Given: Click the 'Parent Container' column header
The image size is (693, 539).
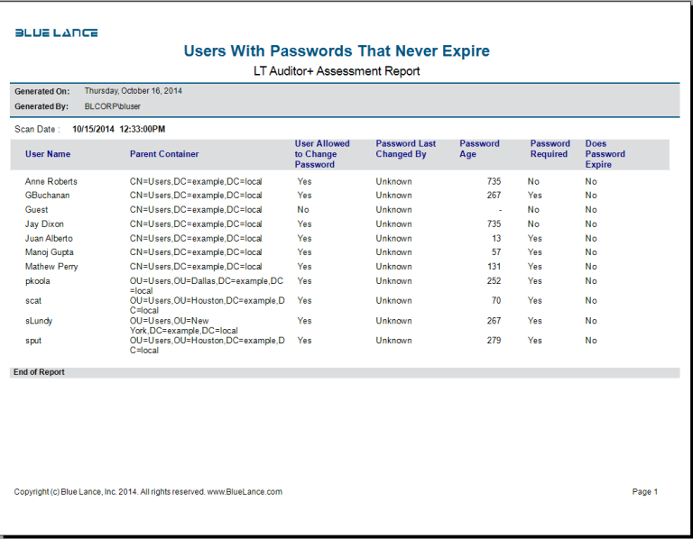Looking at the screenshot, I should (164, 154).
